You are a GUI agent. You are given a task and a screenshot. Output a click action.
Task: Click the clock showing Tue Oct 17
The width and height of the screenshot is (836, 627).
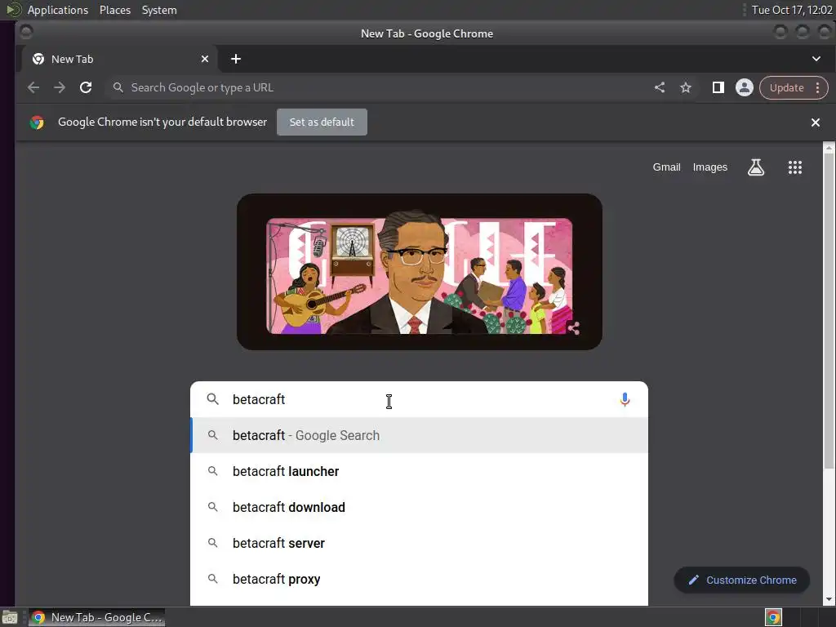[791, 10]
